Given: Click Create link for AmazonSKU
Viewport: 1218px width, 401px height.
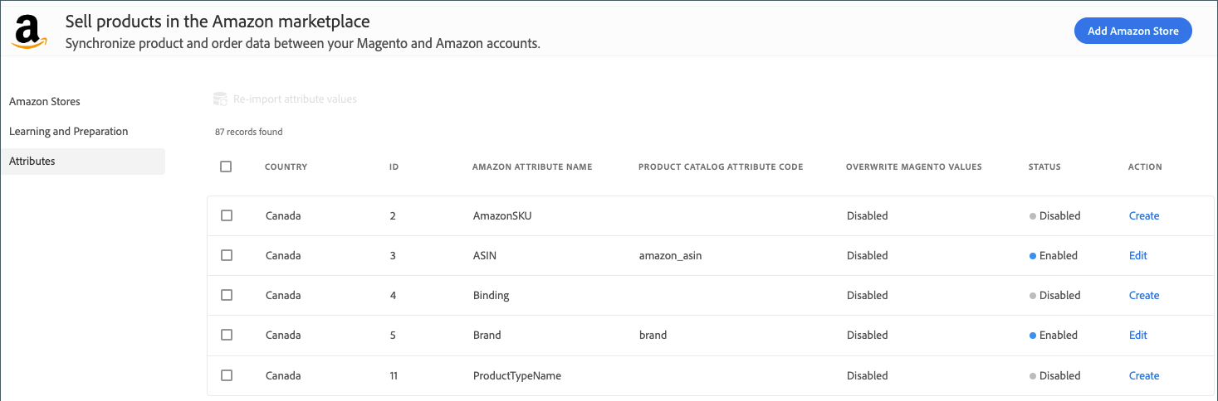Looking at the screenshot, I should 1143,215.
